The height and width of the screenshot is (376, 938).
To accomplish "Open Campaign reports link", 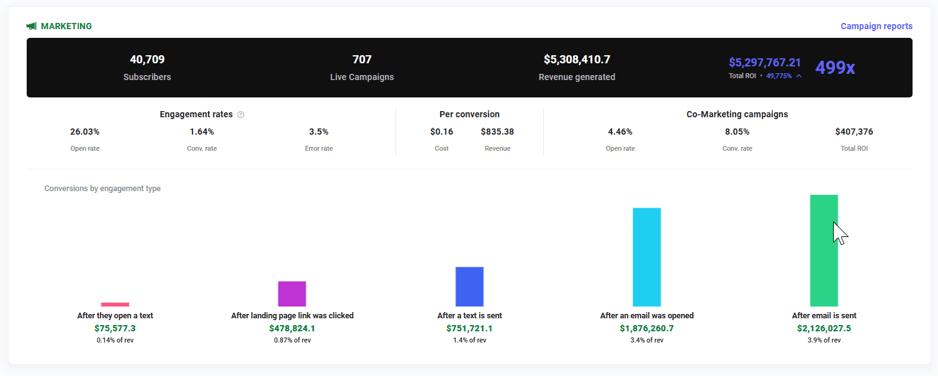I will pyautogui.click(x=877, y=26).
